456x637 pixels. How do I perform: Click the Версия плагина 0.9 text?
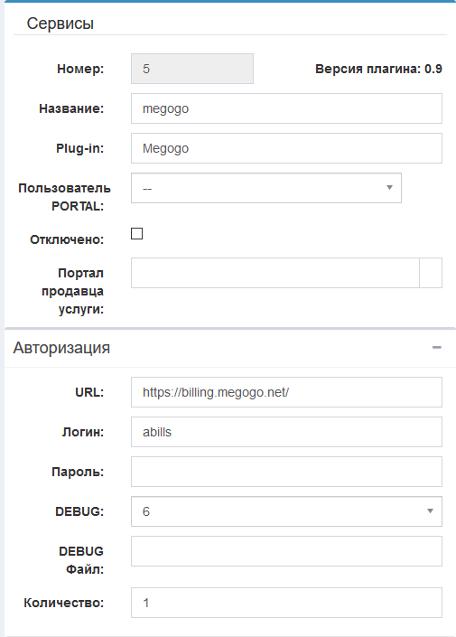[x=378, y=69]
